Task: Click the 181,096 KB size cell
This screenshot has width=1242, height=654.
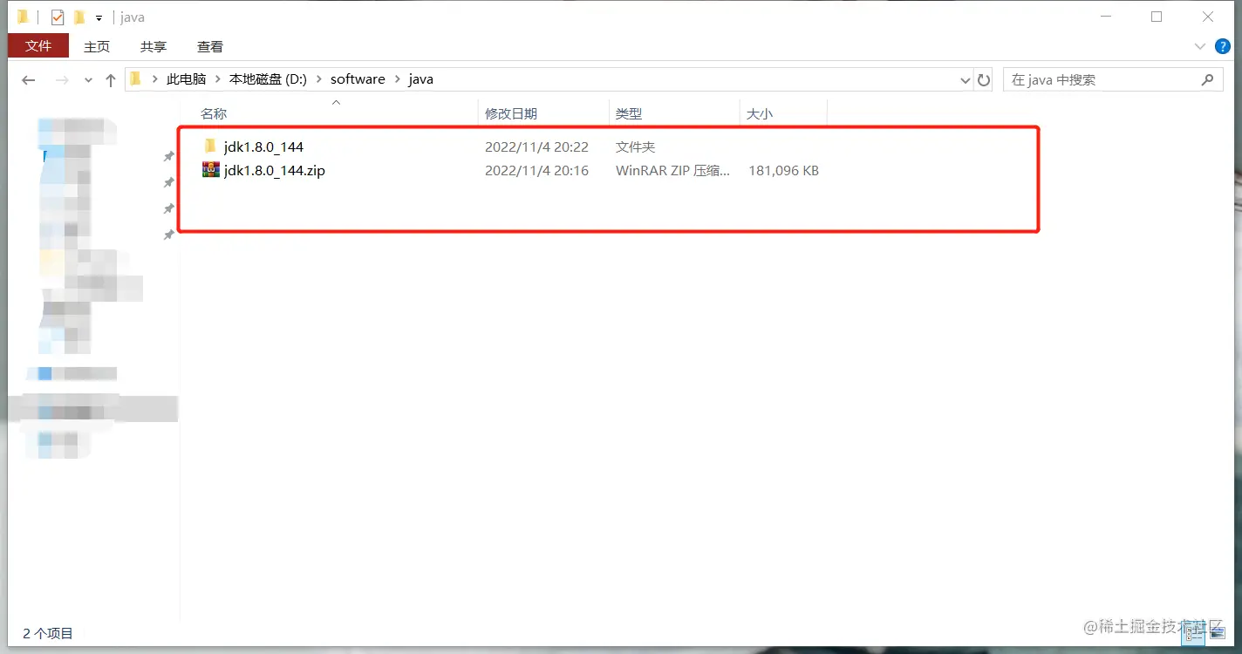Action: click(783, 171)
